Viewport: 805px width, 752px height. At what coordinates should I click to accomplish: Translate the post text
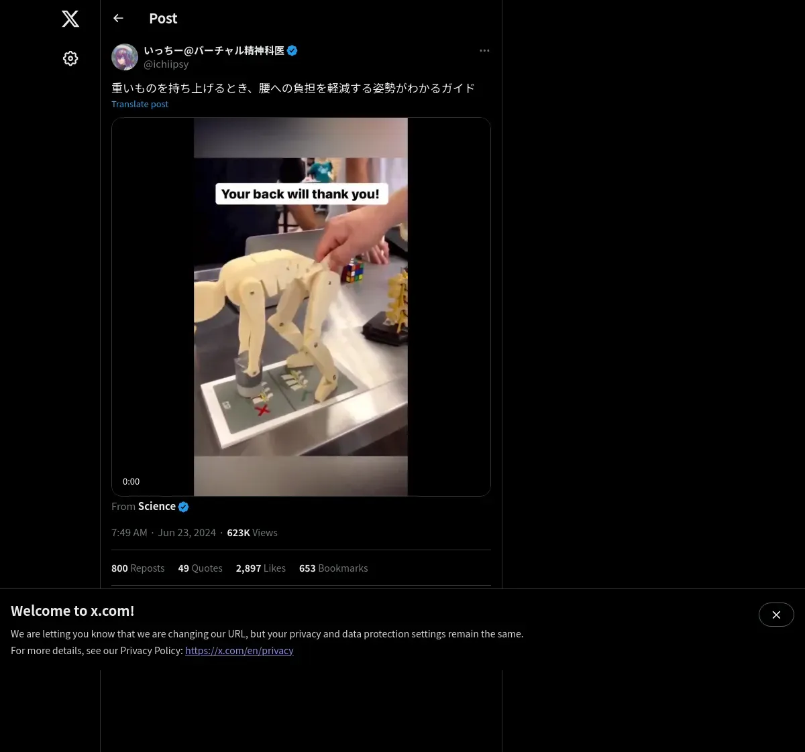[140, 104]
